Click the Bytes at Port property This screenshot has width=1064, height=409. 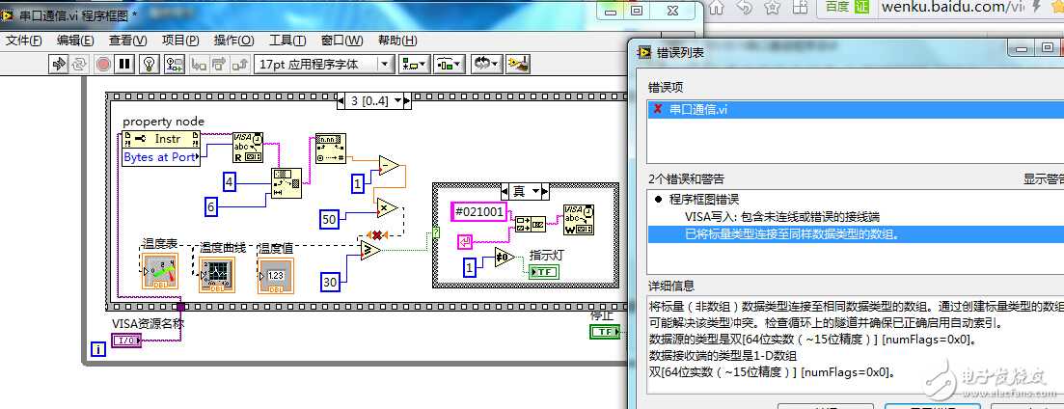point(161,156)
